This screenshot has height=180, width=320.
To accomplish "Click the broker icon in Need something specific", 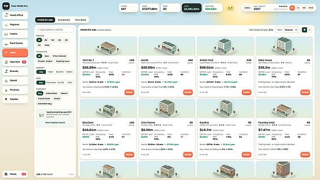I will tap(42, 115).
